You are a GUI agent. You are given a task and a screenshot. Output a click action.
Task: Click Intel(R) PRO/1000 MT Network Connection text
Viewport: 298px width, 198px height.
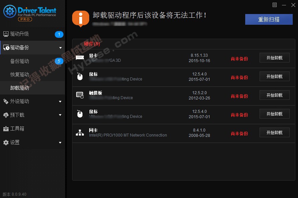(128, 135)
